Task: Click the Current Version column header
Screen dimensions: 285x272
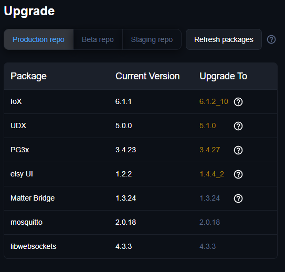Action: tap(147, 76)
